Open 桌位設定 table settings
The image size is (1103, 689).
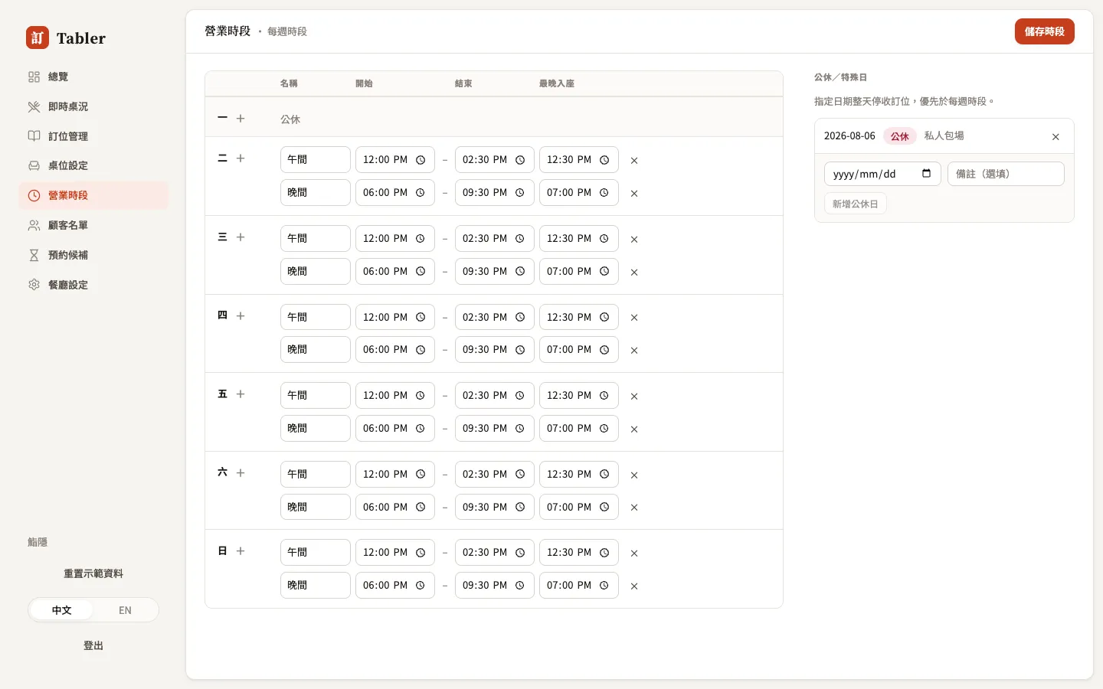[93, 165]
